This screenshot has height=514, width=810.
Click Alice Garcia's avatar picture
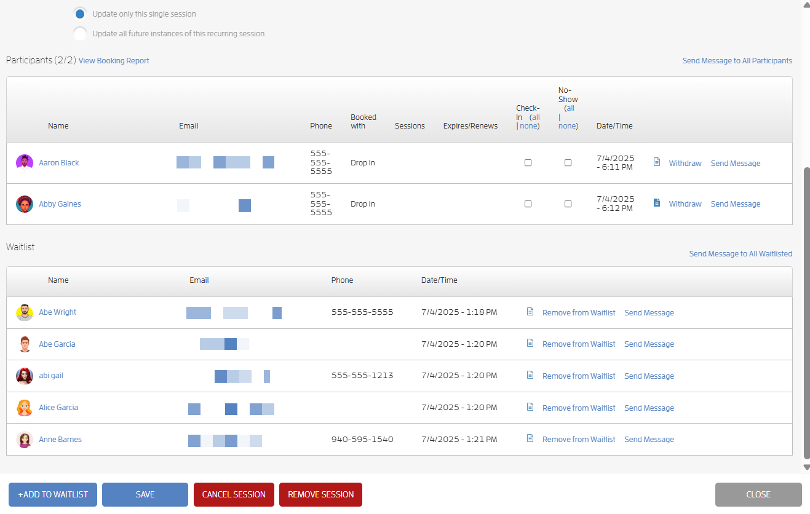(25, 408)
